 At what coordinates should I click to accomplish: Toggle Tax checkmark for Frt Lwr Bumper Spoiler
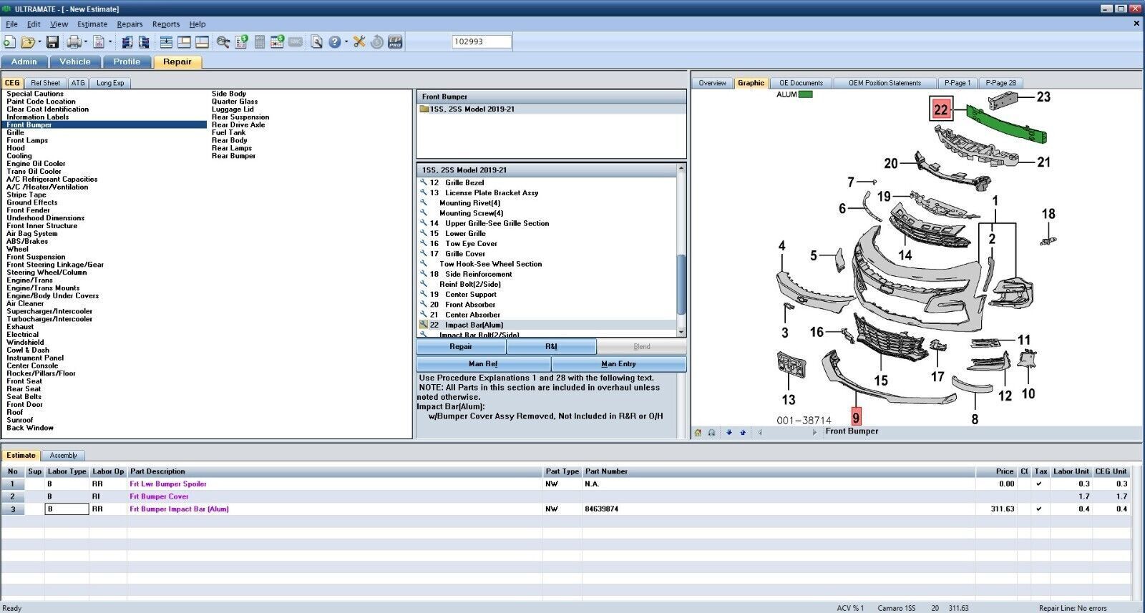[1039, 484]
